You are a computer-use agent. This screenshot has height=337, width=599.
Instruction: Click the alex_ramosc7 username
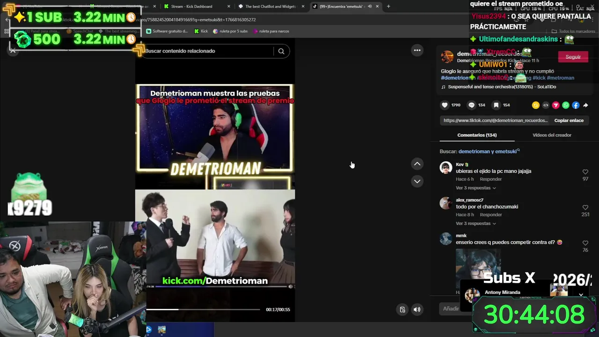point(469,200)
